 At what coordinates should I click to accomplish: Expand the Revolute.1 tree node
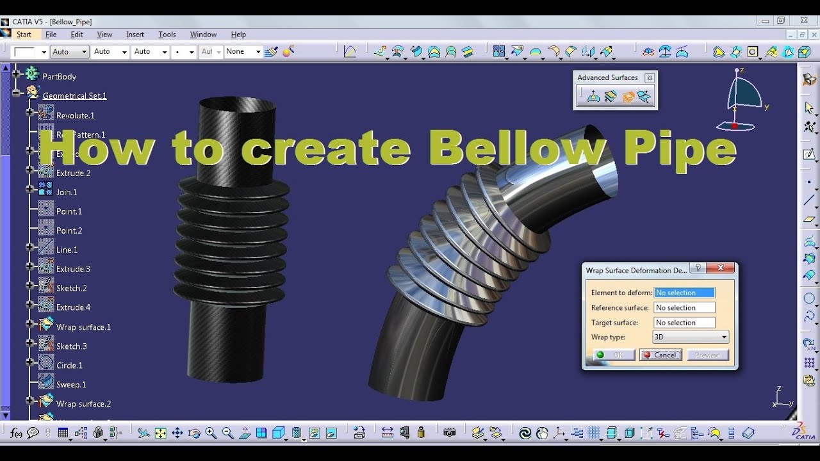click(29, 112)
